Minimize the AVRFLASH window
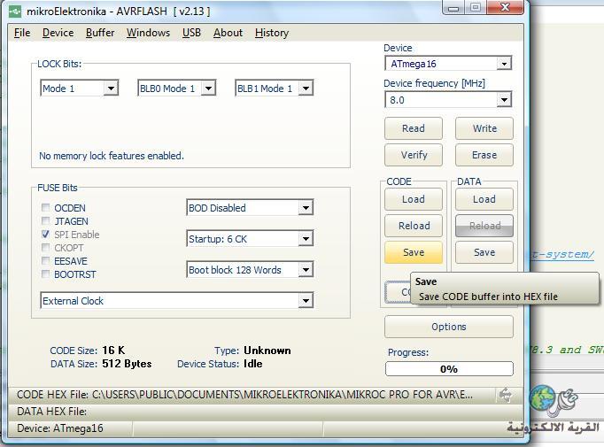Viewport: 604px width, 447px height. pyautogui.click(x=453, y=8)
